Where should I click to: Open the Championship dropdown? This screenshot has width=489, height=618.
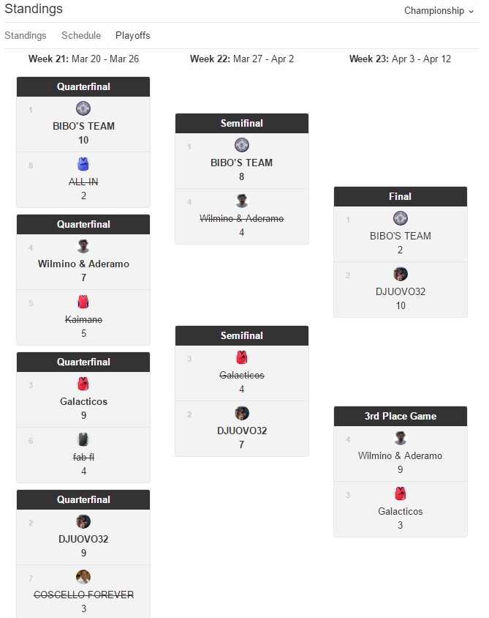[x=439, y=11]
